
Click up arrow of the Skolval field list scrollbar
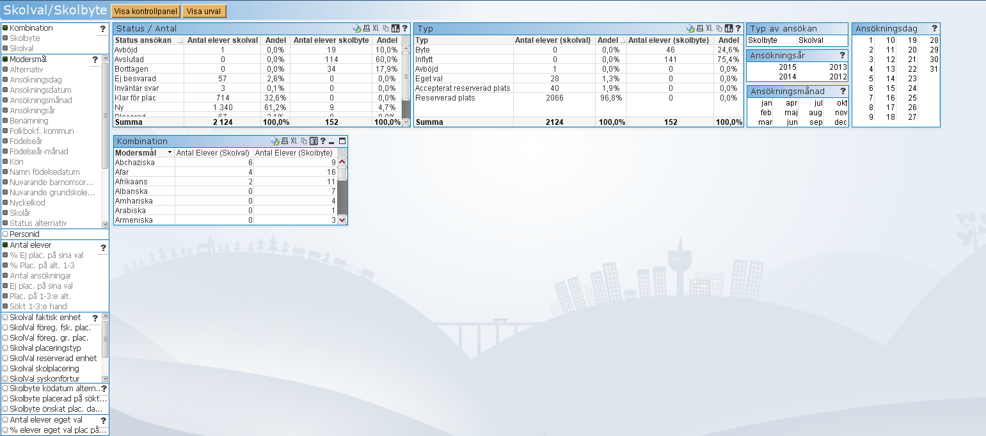tap(105, 317)
